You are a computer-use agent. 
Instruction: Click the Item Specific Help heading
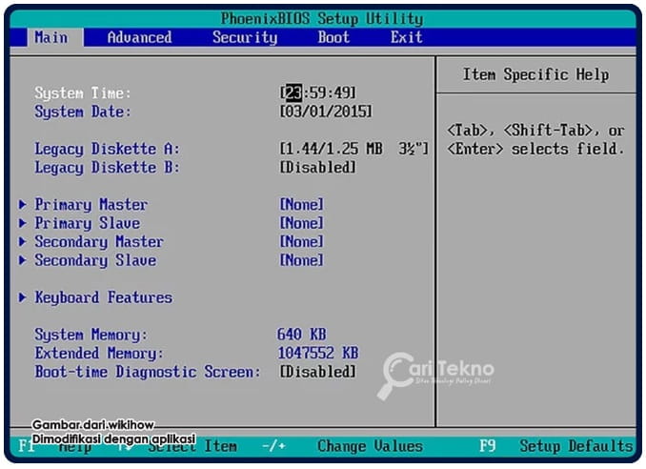tap(536, 74)
